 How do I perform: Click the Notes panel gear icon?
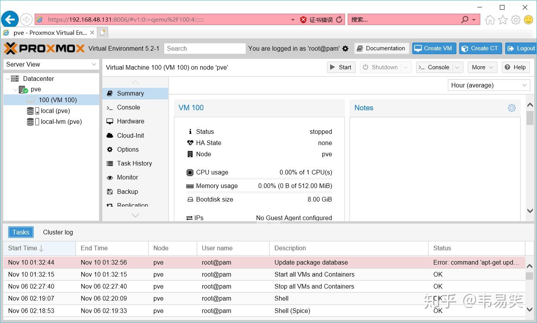[512, 108]
